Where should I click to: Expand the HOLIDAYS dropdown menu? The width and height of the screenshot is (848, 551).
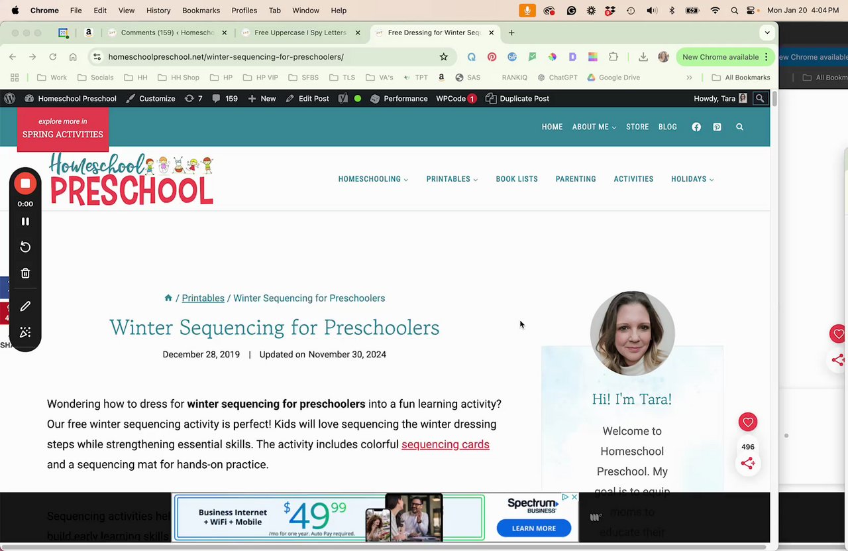(692, 179)
